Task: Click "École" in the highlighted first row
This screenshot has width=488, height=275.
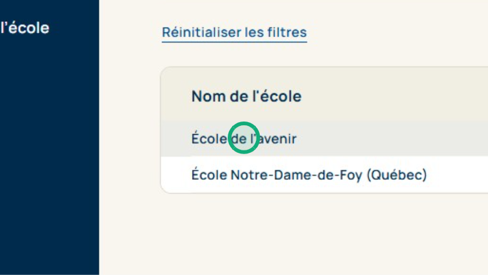Action: [x=208, y=138]
